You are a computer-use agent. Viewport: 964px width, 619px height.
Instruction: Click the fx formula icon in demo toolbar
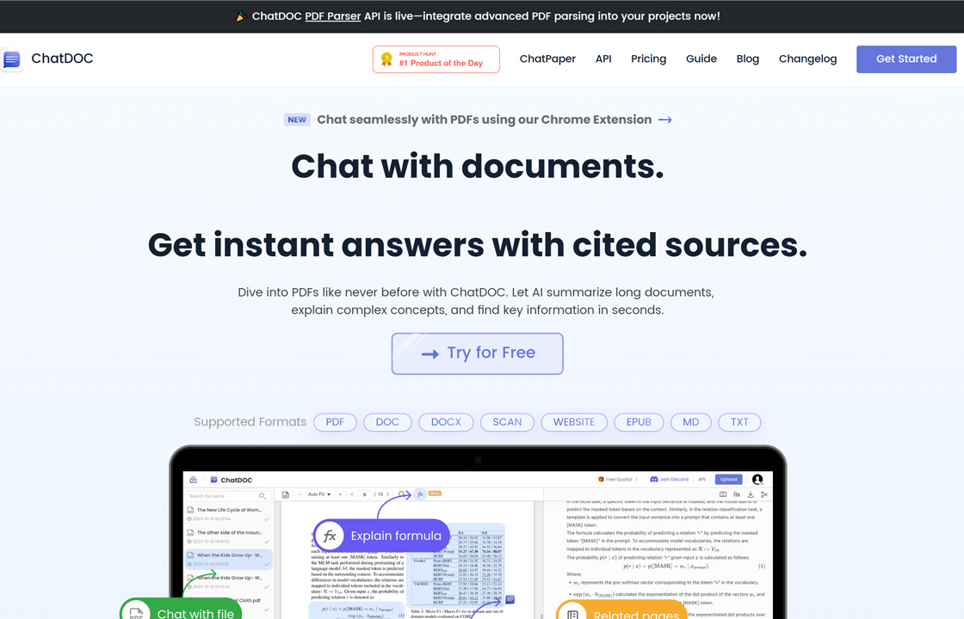420,493
